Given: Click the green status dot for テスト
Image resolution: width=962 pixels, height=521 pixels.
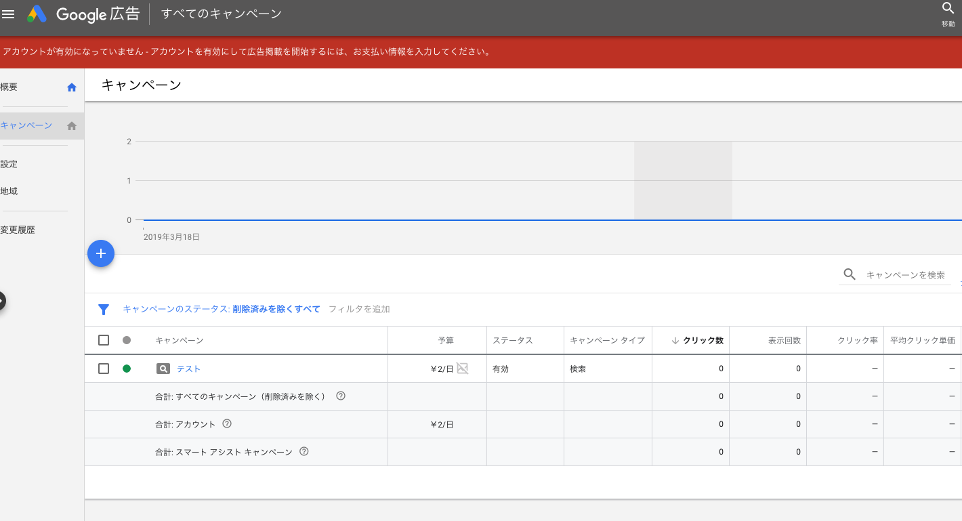Looking at the screenshot, I should [x=127, y=369].
